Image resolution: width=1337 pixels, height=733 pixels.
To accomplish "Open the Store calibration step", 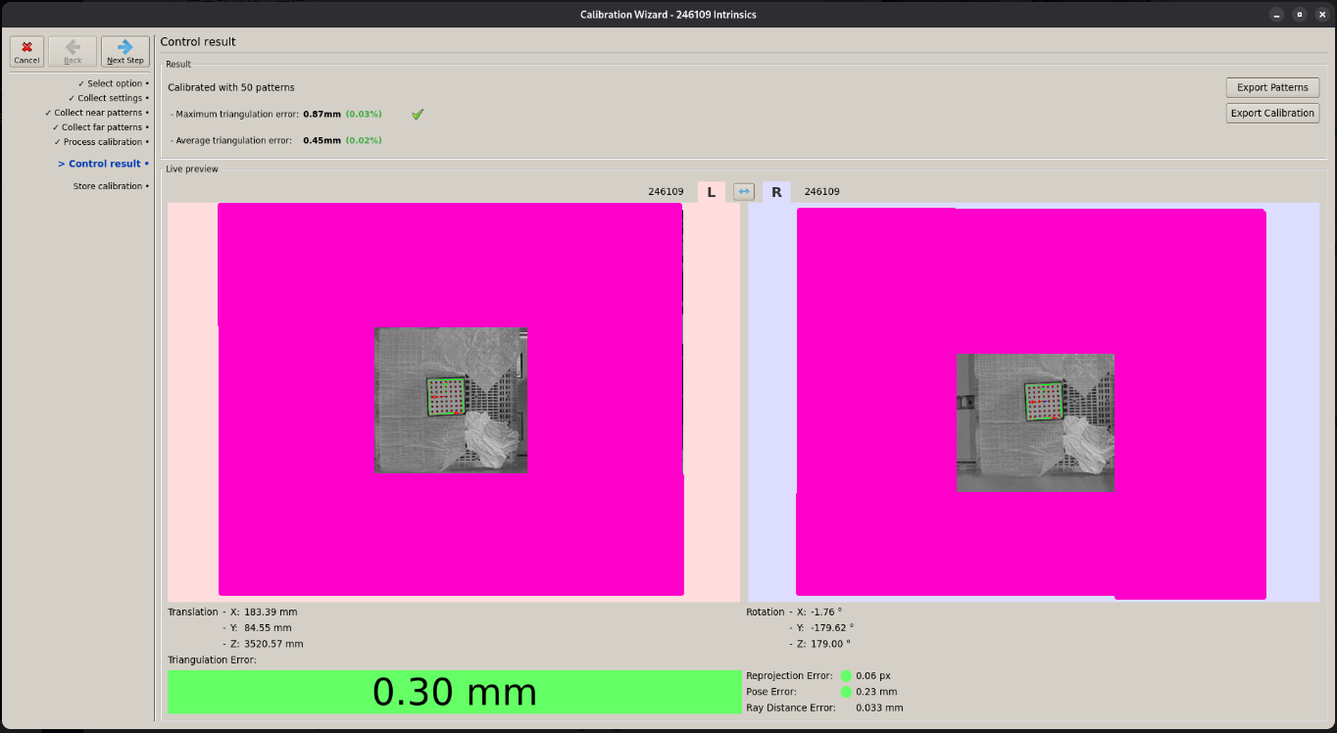I will tap(107, 186).
